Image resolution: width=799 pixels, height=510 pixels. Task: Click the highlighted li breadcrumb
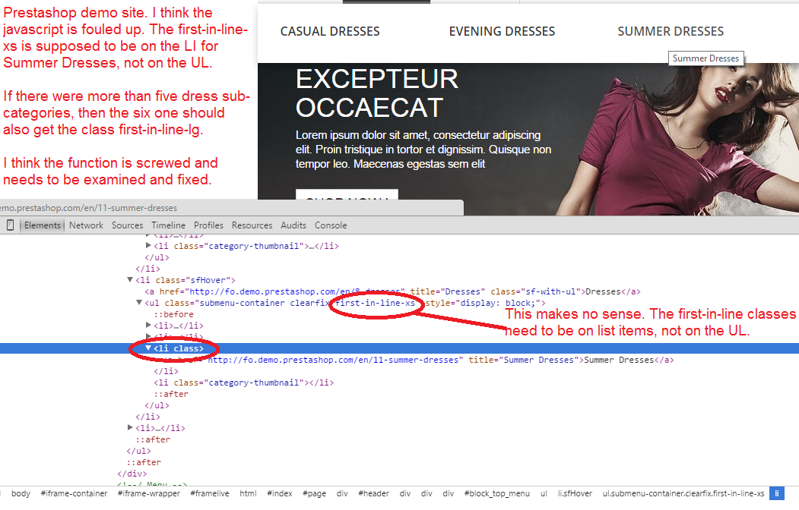coord(777,493)
